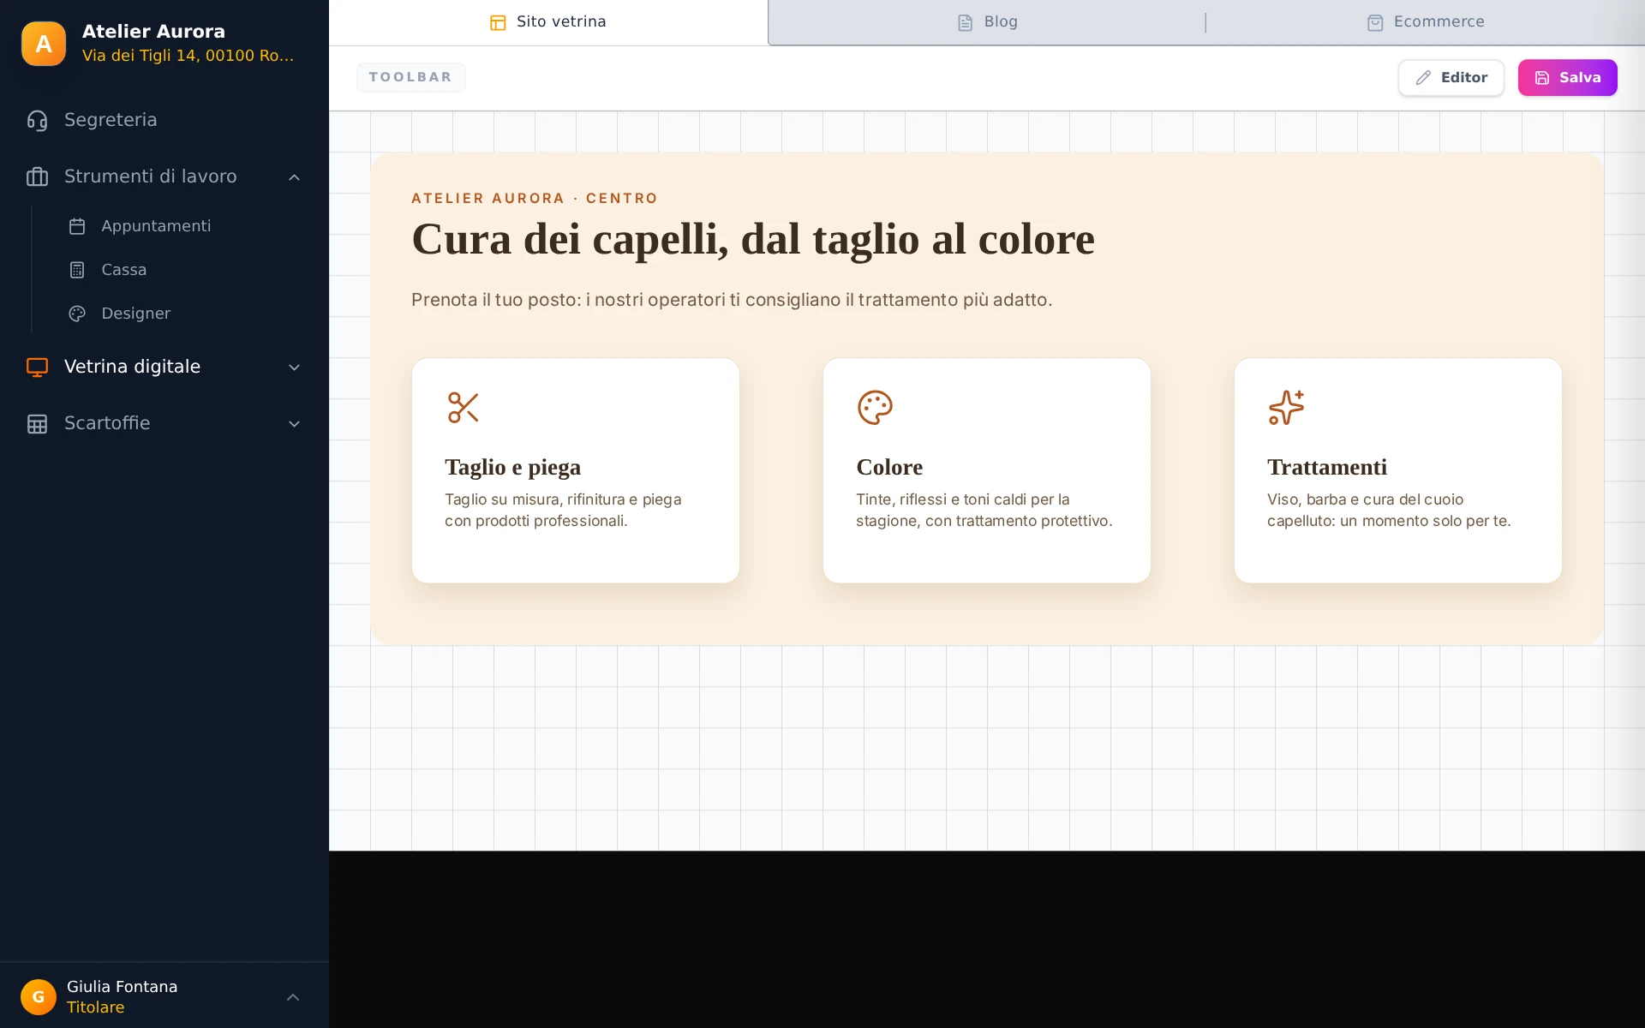
Task: Switch to the Sito vetrina tab
Action: coord(548,22)
